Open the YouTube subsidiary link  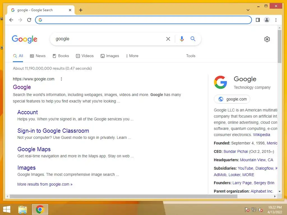[245, 168]
